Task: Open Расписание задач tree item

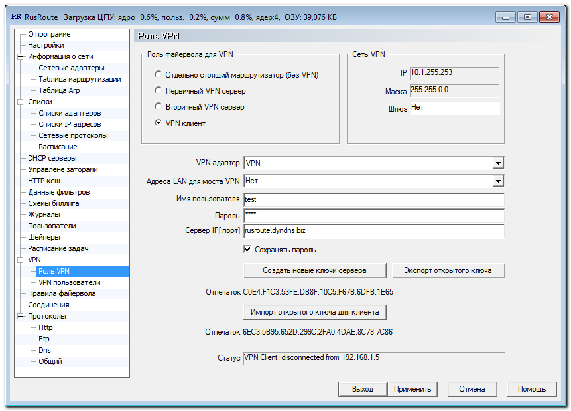Action: pos(58,249)
